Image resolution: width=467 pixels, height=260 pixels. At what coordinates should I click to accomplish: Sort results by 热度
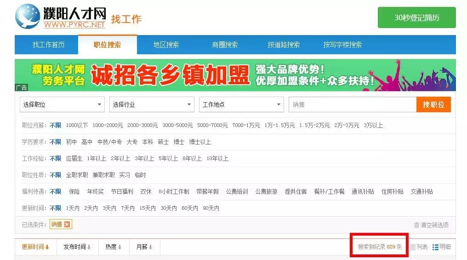[x=114, y=247]
